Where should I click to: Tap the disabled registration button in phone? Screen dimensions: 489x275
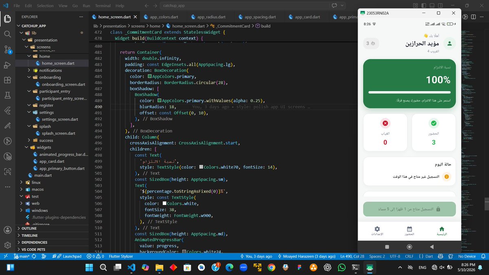410,209
